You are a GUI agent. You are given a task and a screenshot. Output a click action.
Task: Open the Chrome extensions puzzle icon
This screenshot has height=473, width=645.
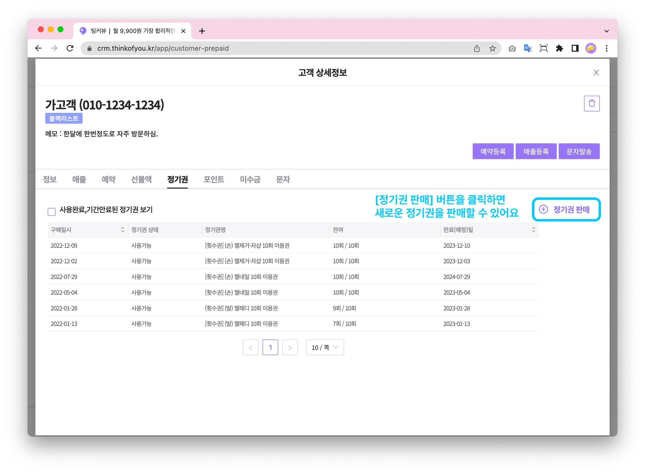pos(559,48)
